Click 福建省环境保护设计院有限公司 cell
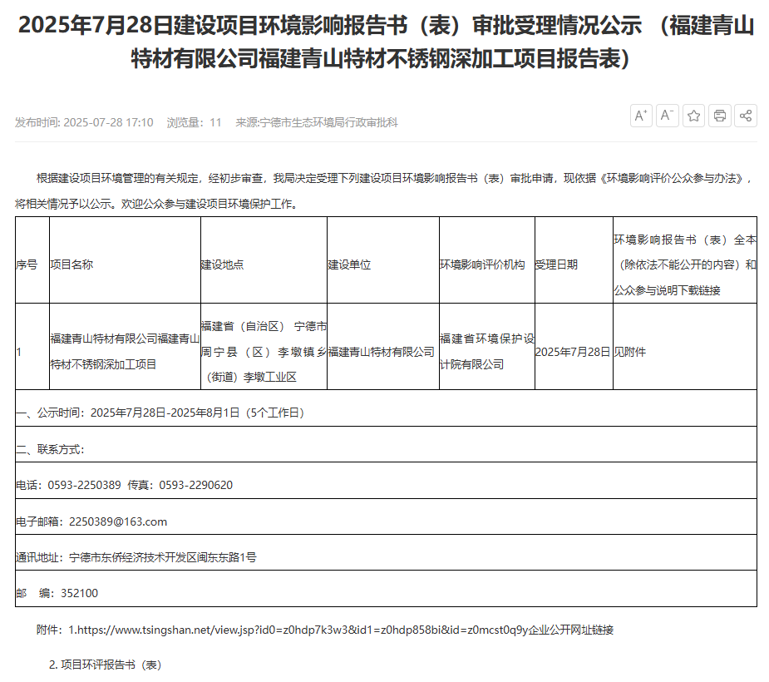The width and height of the screenshot is (769, 682). coord(486,351)
